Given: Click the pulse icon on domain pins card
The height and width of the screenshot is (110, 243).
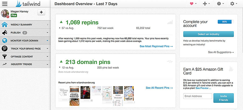Looking at the screenshot, I should coord(170,61).
